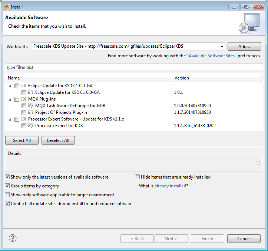Select version 1.1.7.201407310950 cell

pyautogui.click(x=192, y=112)
